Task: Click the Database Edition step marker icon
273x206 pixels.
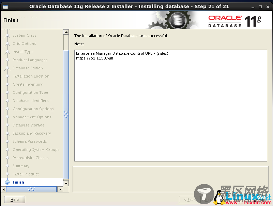Action: click(7, 68)
